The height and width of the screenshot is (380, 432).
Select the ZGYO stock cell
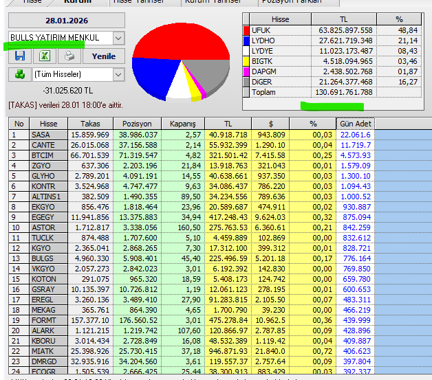pyautogui.click(x=48, y=166)
